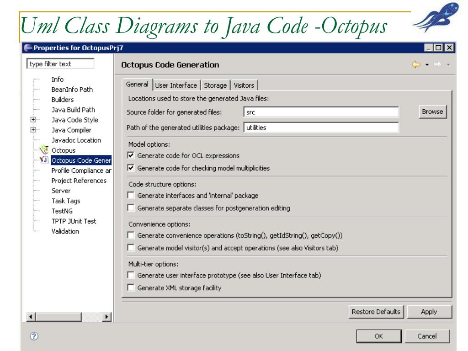Click the horizontal scrollbar thumb in tree
Screen dimensions: 468x351
(x=58, y=317)
